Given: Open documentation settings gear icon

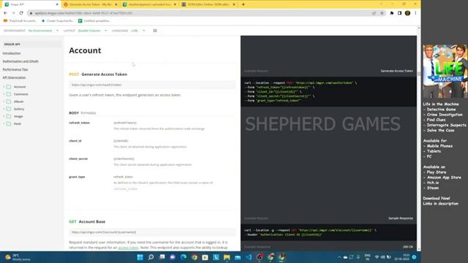Looking at the screenshot, I should click(155, 31).
